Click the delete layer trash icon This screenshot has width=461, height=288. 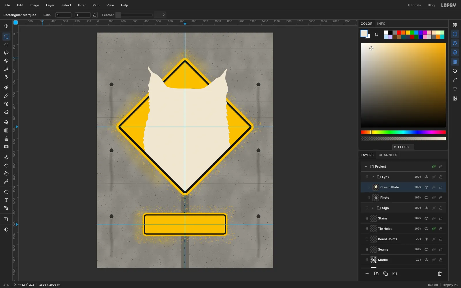point(440,274)
